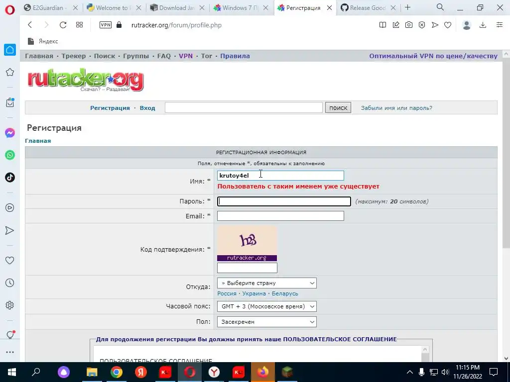Expand the Пол Засекречен dropdown

267,322
